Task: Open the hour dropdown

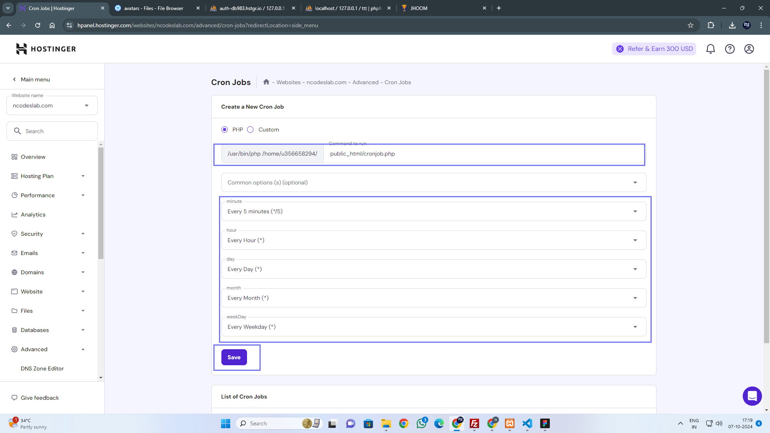Action: [434, 240]
